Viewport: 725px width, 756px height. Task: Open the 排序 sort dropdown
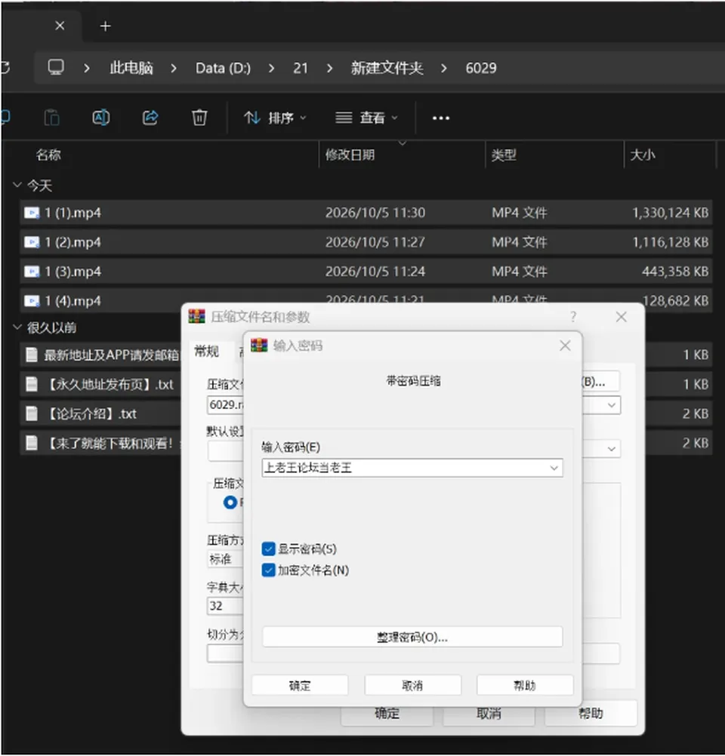click(x=275, y=118)
